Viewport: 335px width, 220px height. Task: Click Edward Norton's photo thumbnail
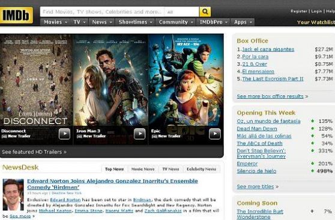13,195
